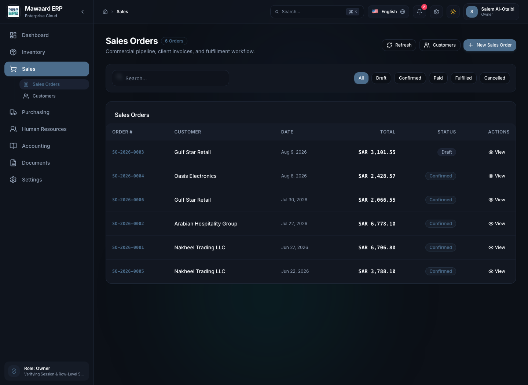The image size is (528, 385).
Task: Open the Purchasing module
Action: [47, 112]
